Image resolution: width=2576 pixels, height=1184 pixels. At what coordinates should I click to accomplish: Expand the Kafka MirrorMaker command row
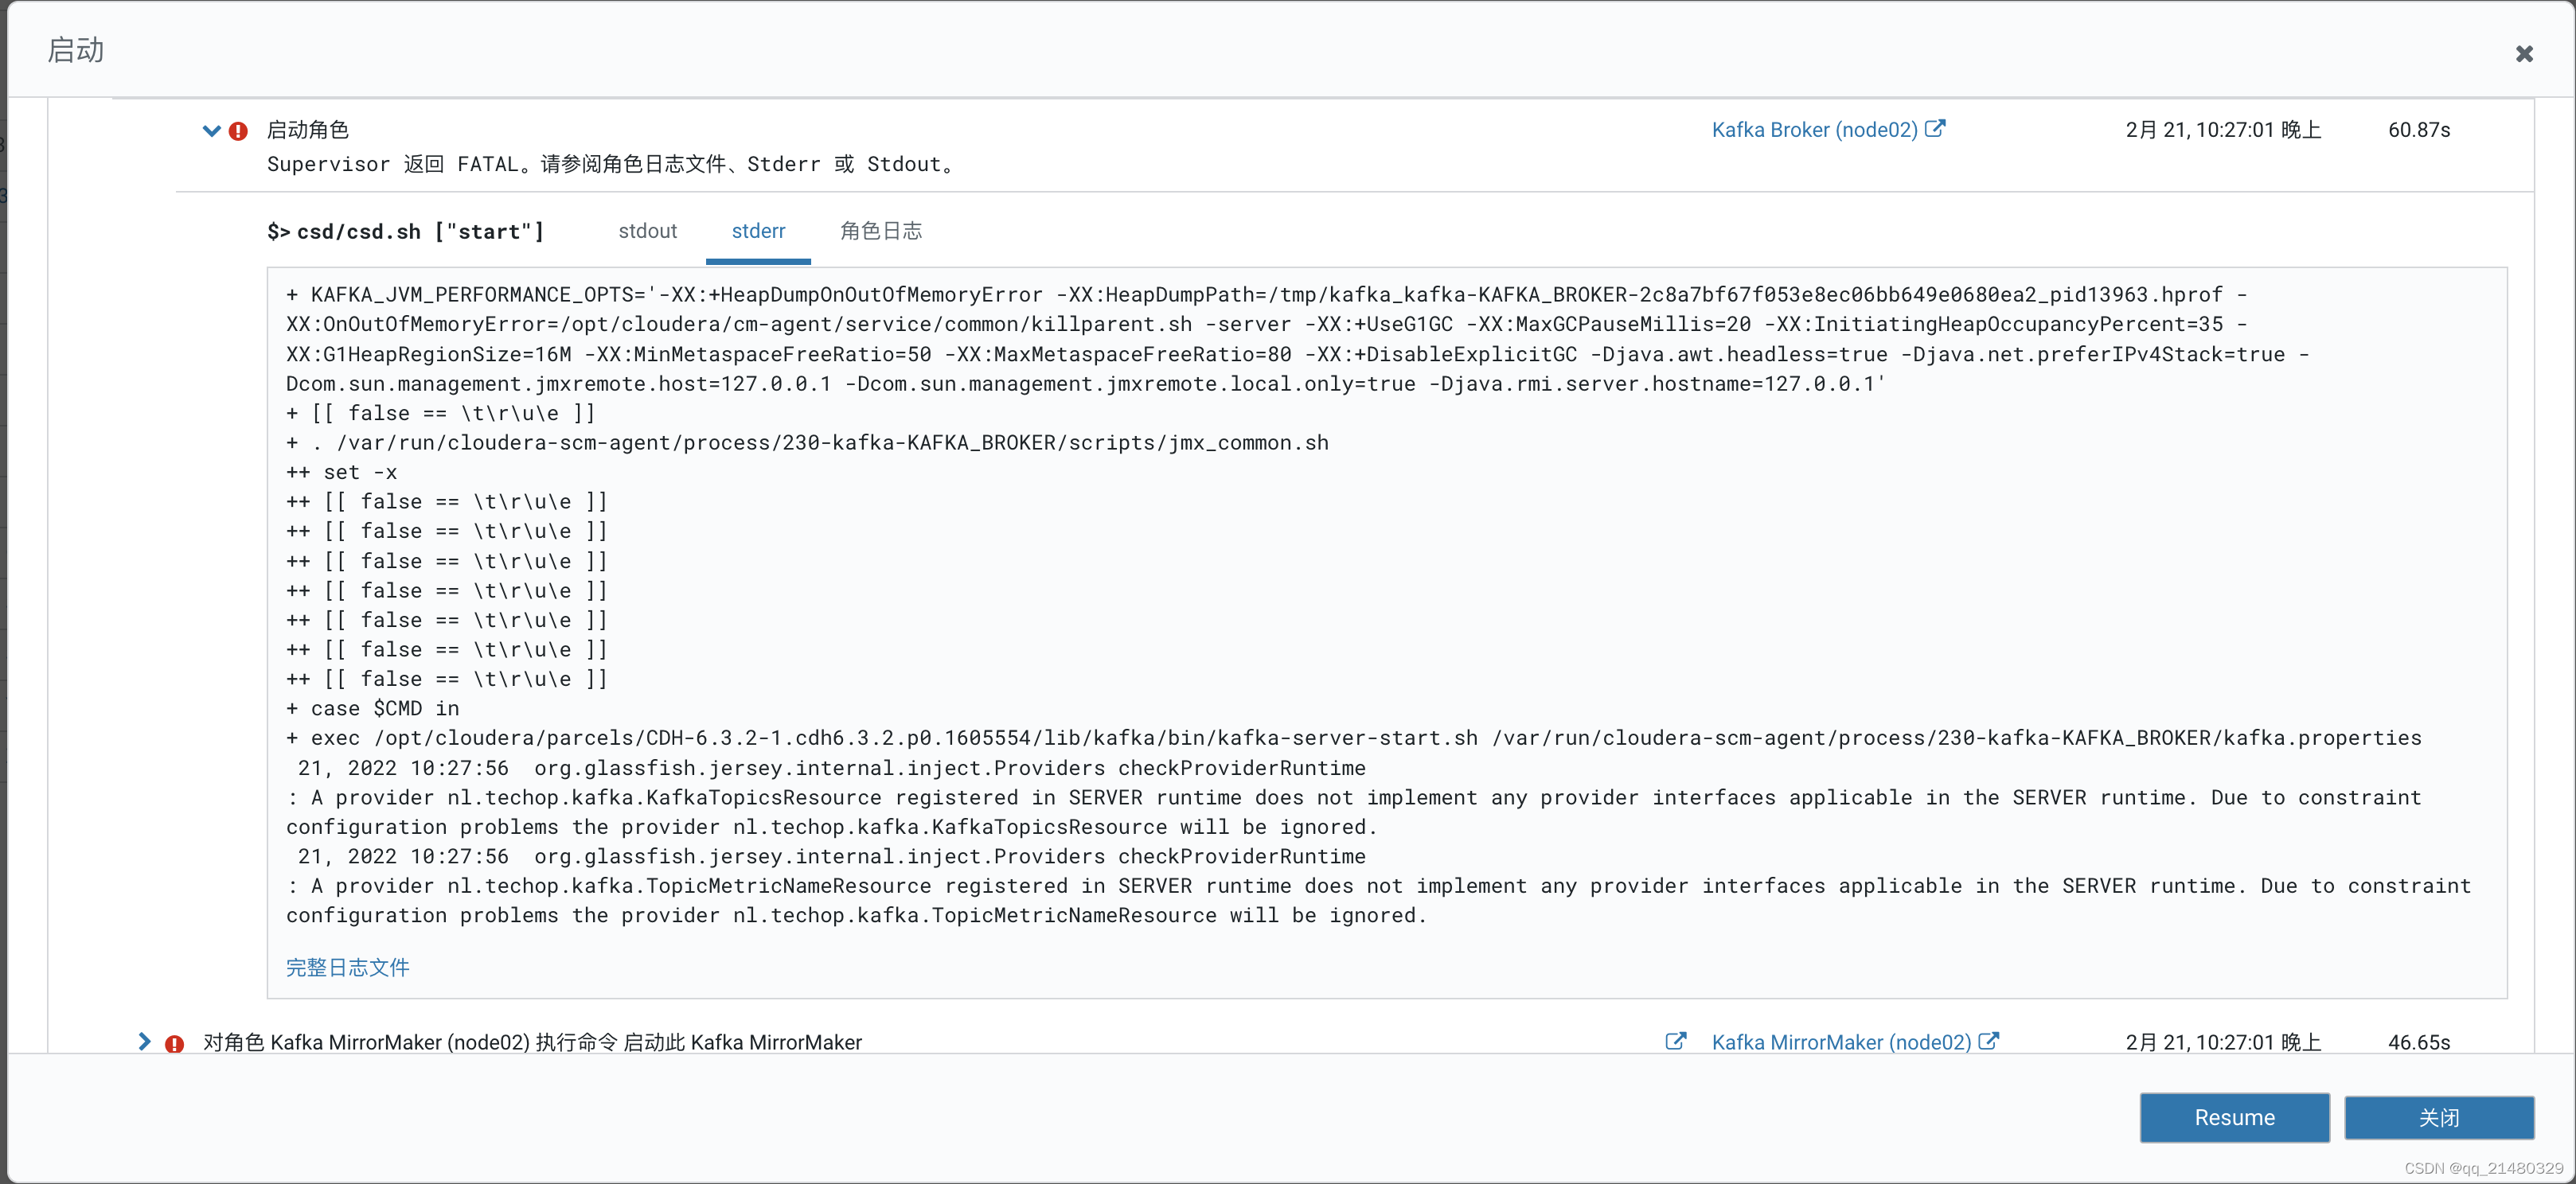click(145, 1041)
